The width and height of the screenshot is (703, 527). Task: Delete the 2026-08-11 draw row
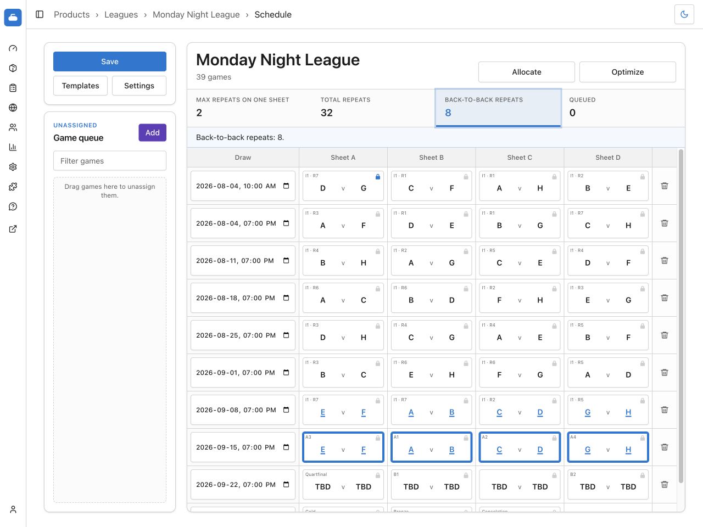tap(665, 261)
